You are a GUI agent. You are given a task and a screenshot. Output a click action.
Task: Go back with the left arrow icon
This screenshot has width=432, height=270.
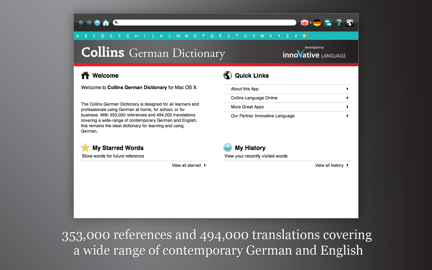[81, 22]
